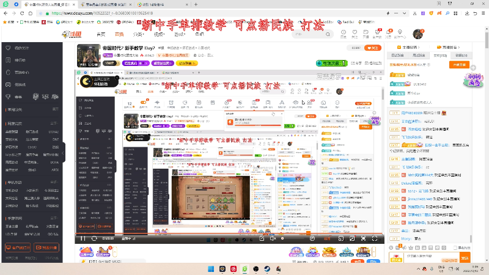
Task: Open the browser downloads icon
Action: coord(467,13)
